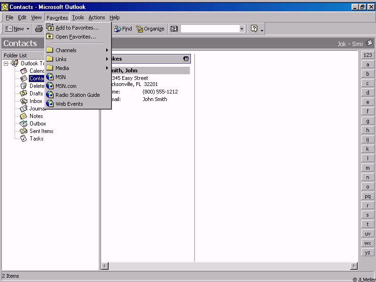Click inside the Find a Contact box

click(x=210, y=29)
